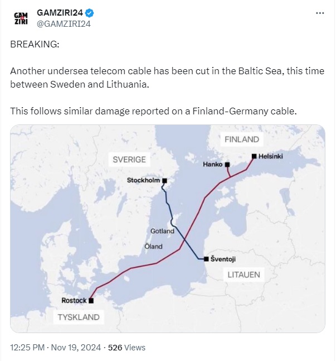Open the @GAMZIRI24 handle link
Screen dimensions: 336x361
64,24
